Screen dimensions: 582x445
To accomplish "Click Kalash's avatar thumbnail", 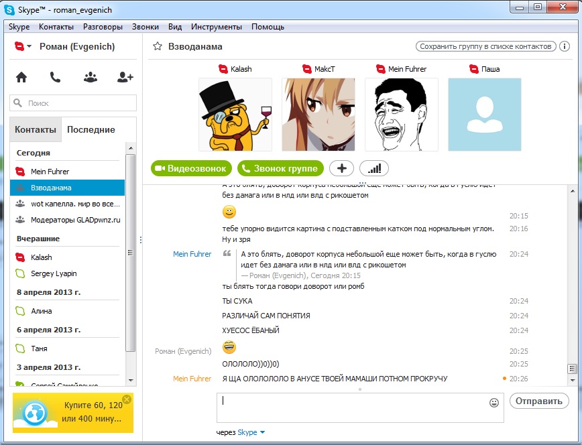I will 235,114.
